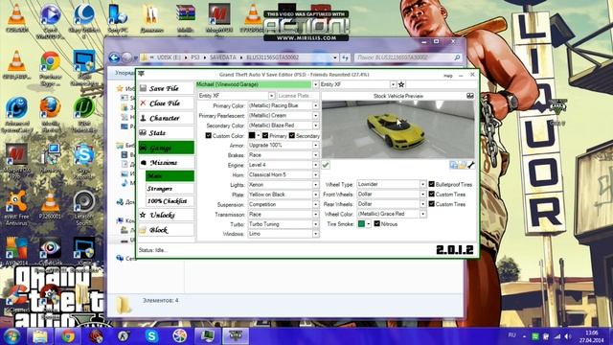Select the 100% Checklist tab
613x345 pixels.
(170, 201)
